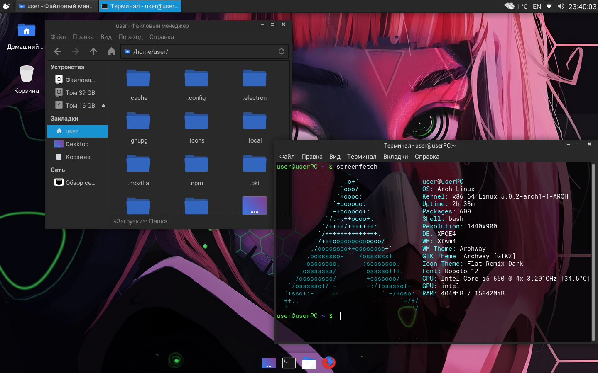Open the .electron folder

(x=255, y=85)
